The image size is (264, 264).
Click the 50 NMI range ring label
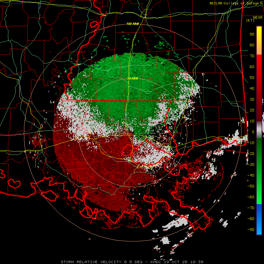click(133, 78)
